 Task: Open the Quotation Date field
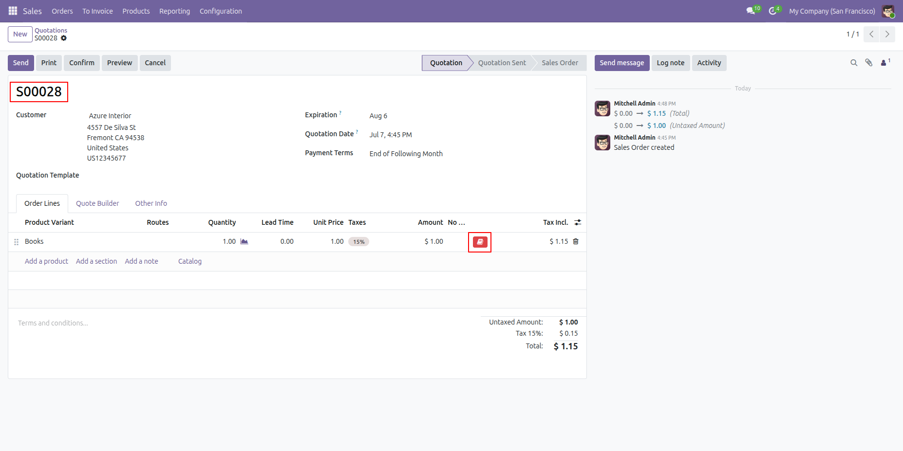coord(391,135)
